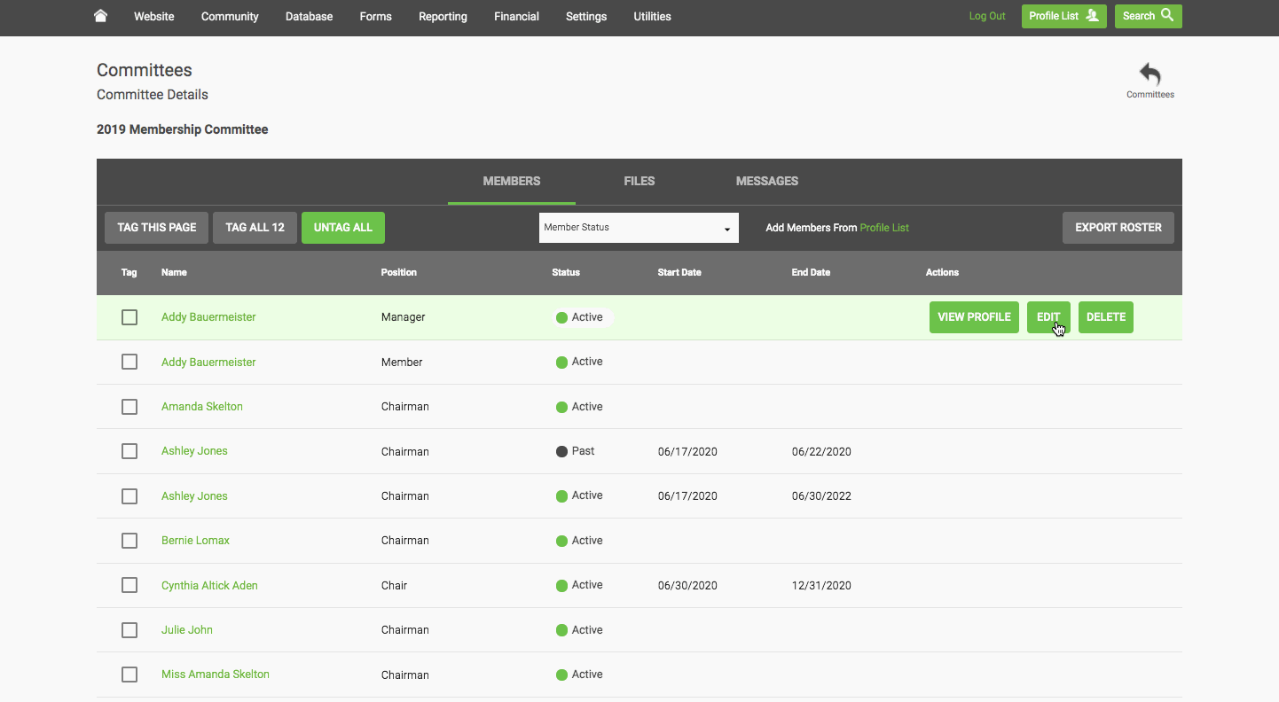Click the Committees back arrow icon
Viewport: 1279px width, 702px height.
click(x=1150, y=74)
